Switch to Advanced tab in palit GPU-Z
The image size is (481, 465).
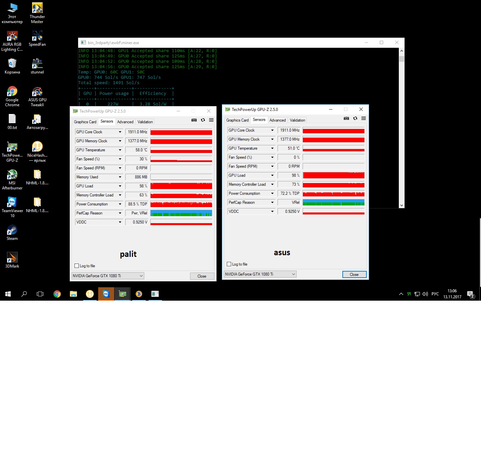[x=125, y=122]
